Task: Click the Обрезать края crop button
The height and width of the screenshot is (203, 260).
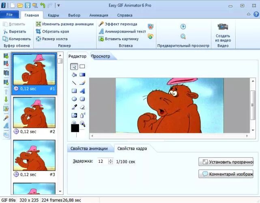Action: tap(52, 31)
